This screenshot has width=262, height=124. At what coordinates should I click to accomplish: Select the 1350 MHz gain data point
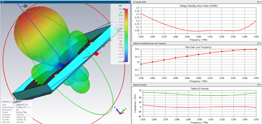pyautogui.click(x=256, y=49)
